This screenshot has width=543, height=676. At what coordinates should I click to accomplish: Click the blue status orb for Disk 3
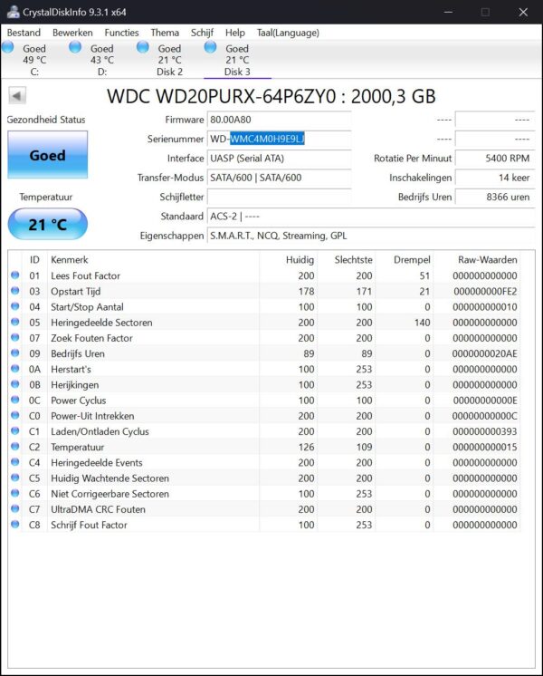[x=211, y=47]
